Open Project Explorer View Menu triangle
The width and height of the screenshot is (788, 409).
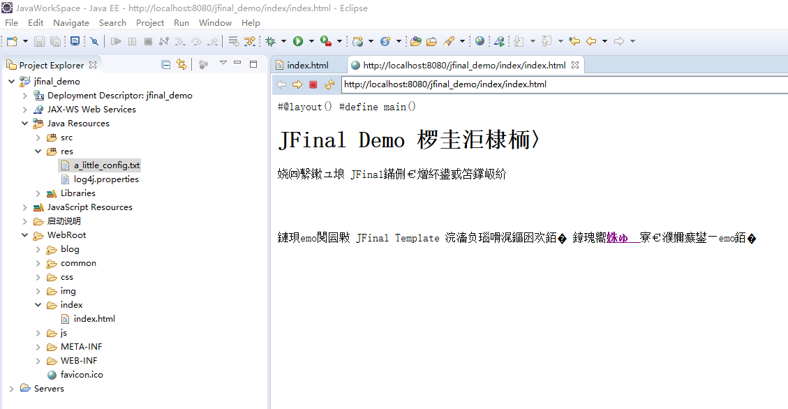pos(223,63)
